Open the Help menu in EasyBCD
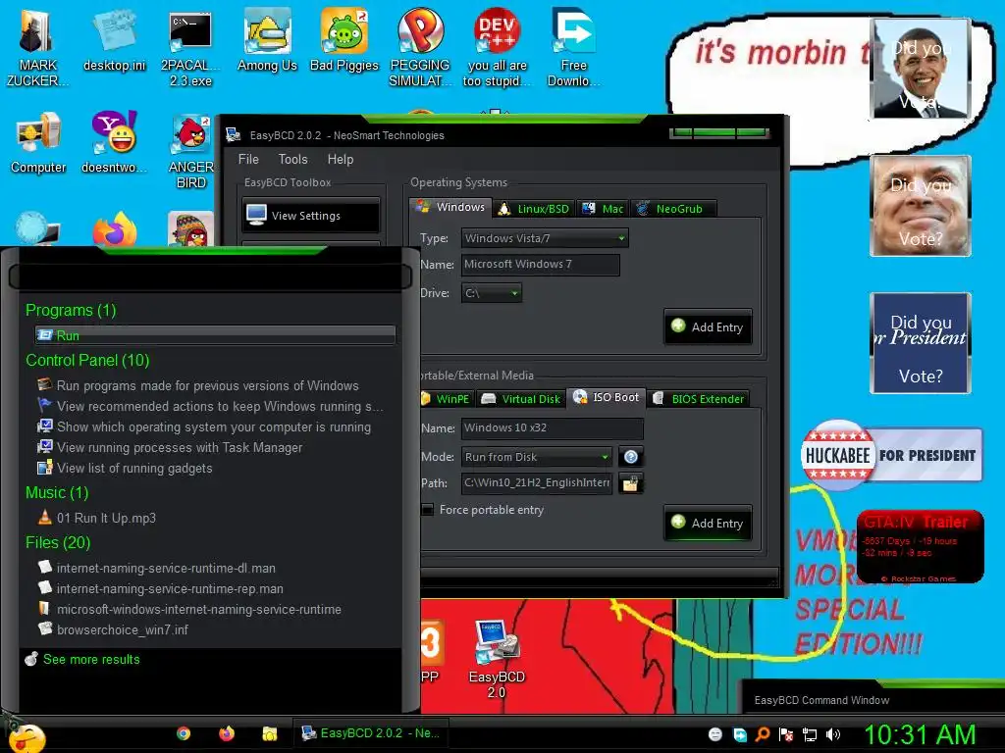Viewport: 1005px width, 753px height. pyautogui.click(x=341, y=160)
